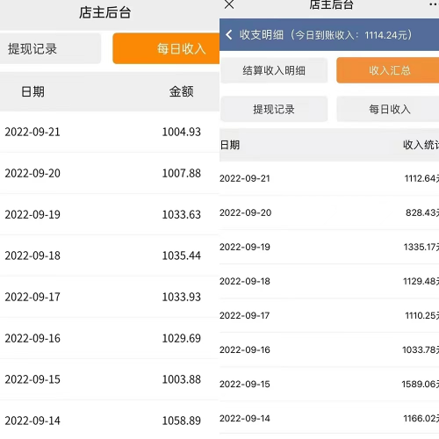Open the 2022-09-19 row with 1335.17元
The height and width of the screenshot is (439, 439).
(329, 247)
